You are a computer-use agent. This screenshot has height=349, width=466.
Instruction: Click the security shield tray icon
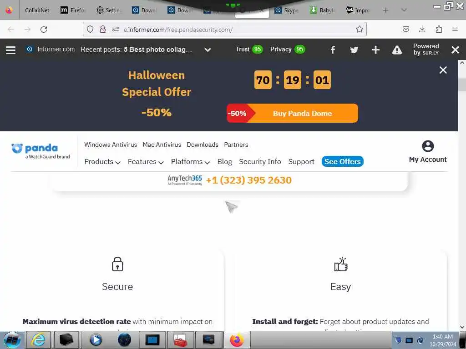[398, 340]
